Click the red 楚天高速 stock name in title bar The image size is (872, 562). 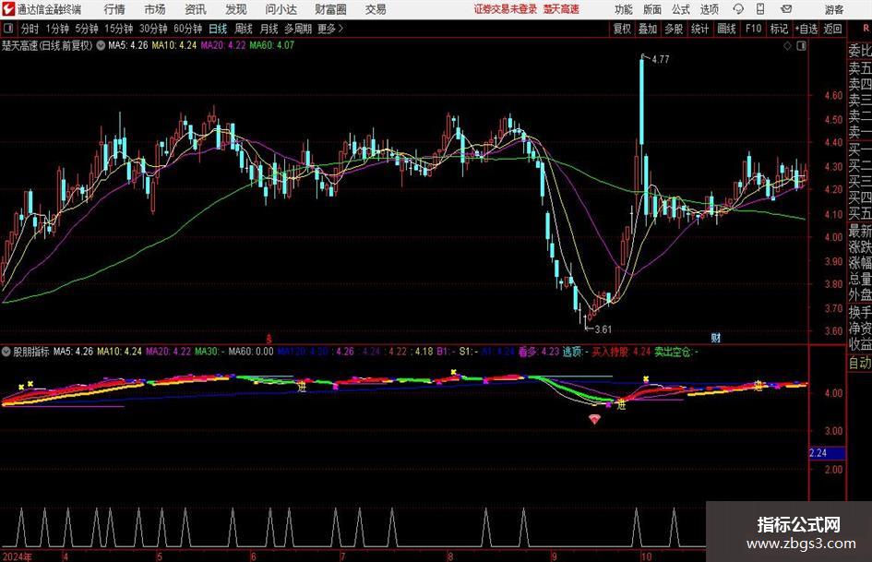(561, 9)
